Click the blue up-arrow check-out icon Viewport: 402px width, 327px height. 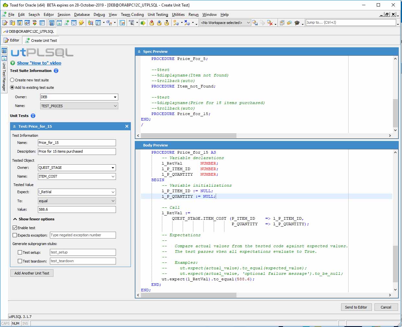point(159,23)
